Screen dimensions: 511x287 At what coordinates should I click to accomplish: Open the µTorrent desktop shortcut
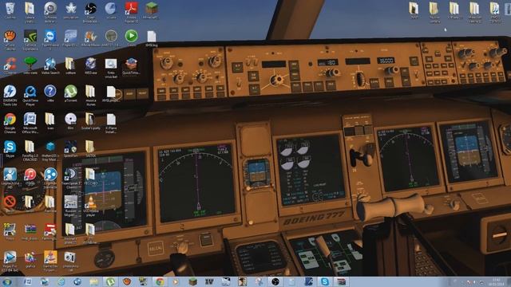(70, 94)
